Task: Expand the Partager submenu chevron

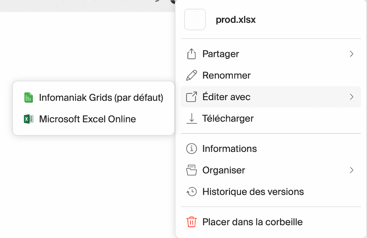Action: pyautogui.click(x=351, y=54)
